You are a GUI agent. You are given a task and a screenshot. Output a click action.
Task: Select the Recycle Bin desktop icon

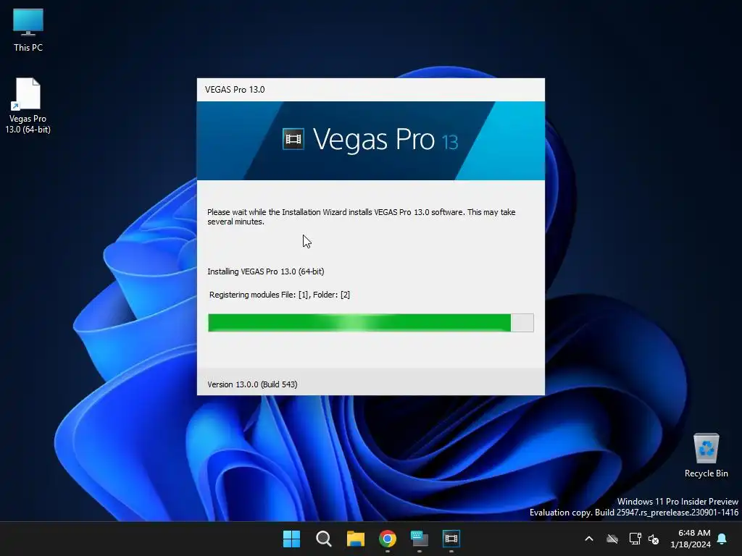point(706,455)
